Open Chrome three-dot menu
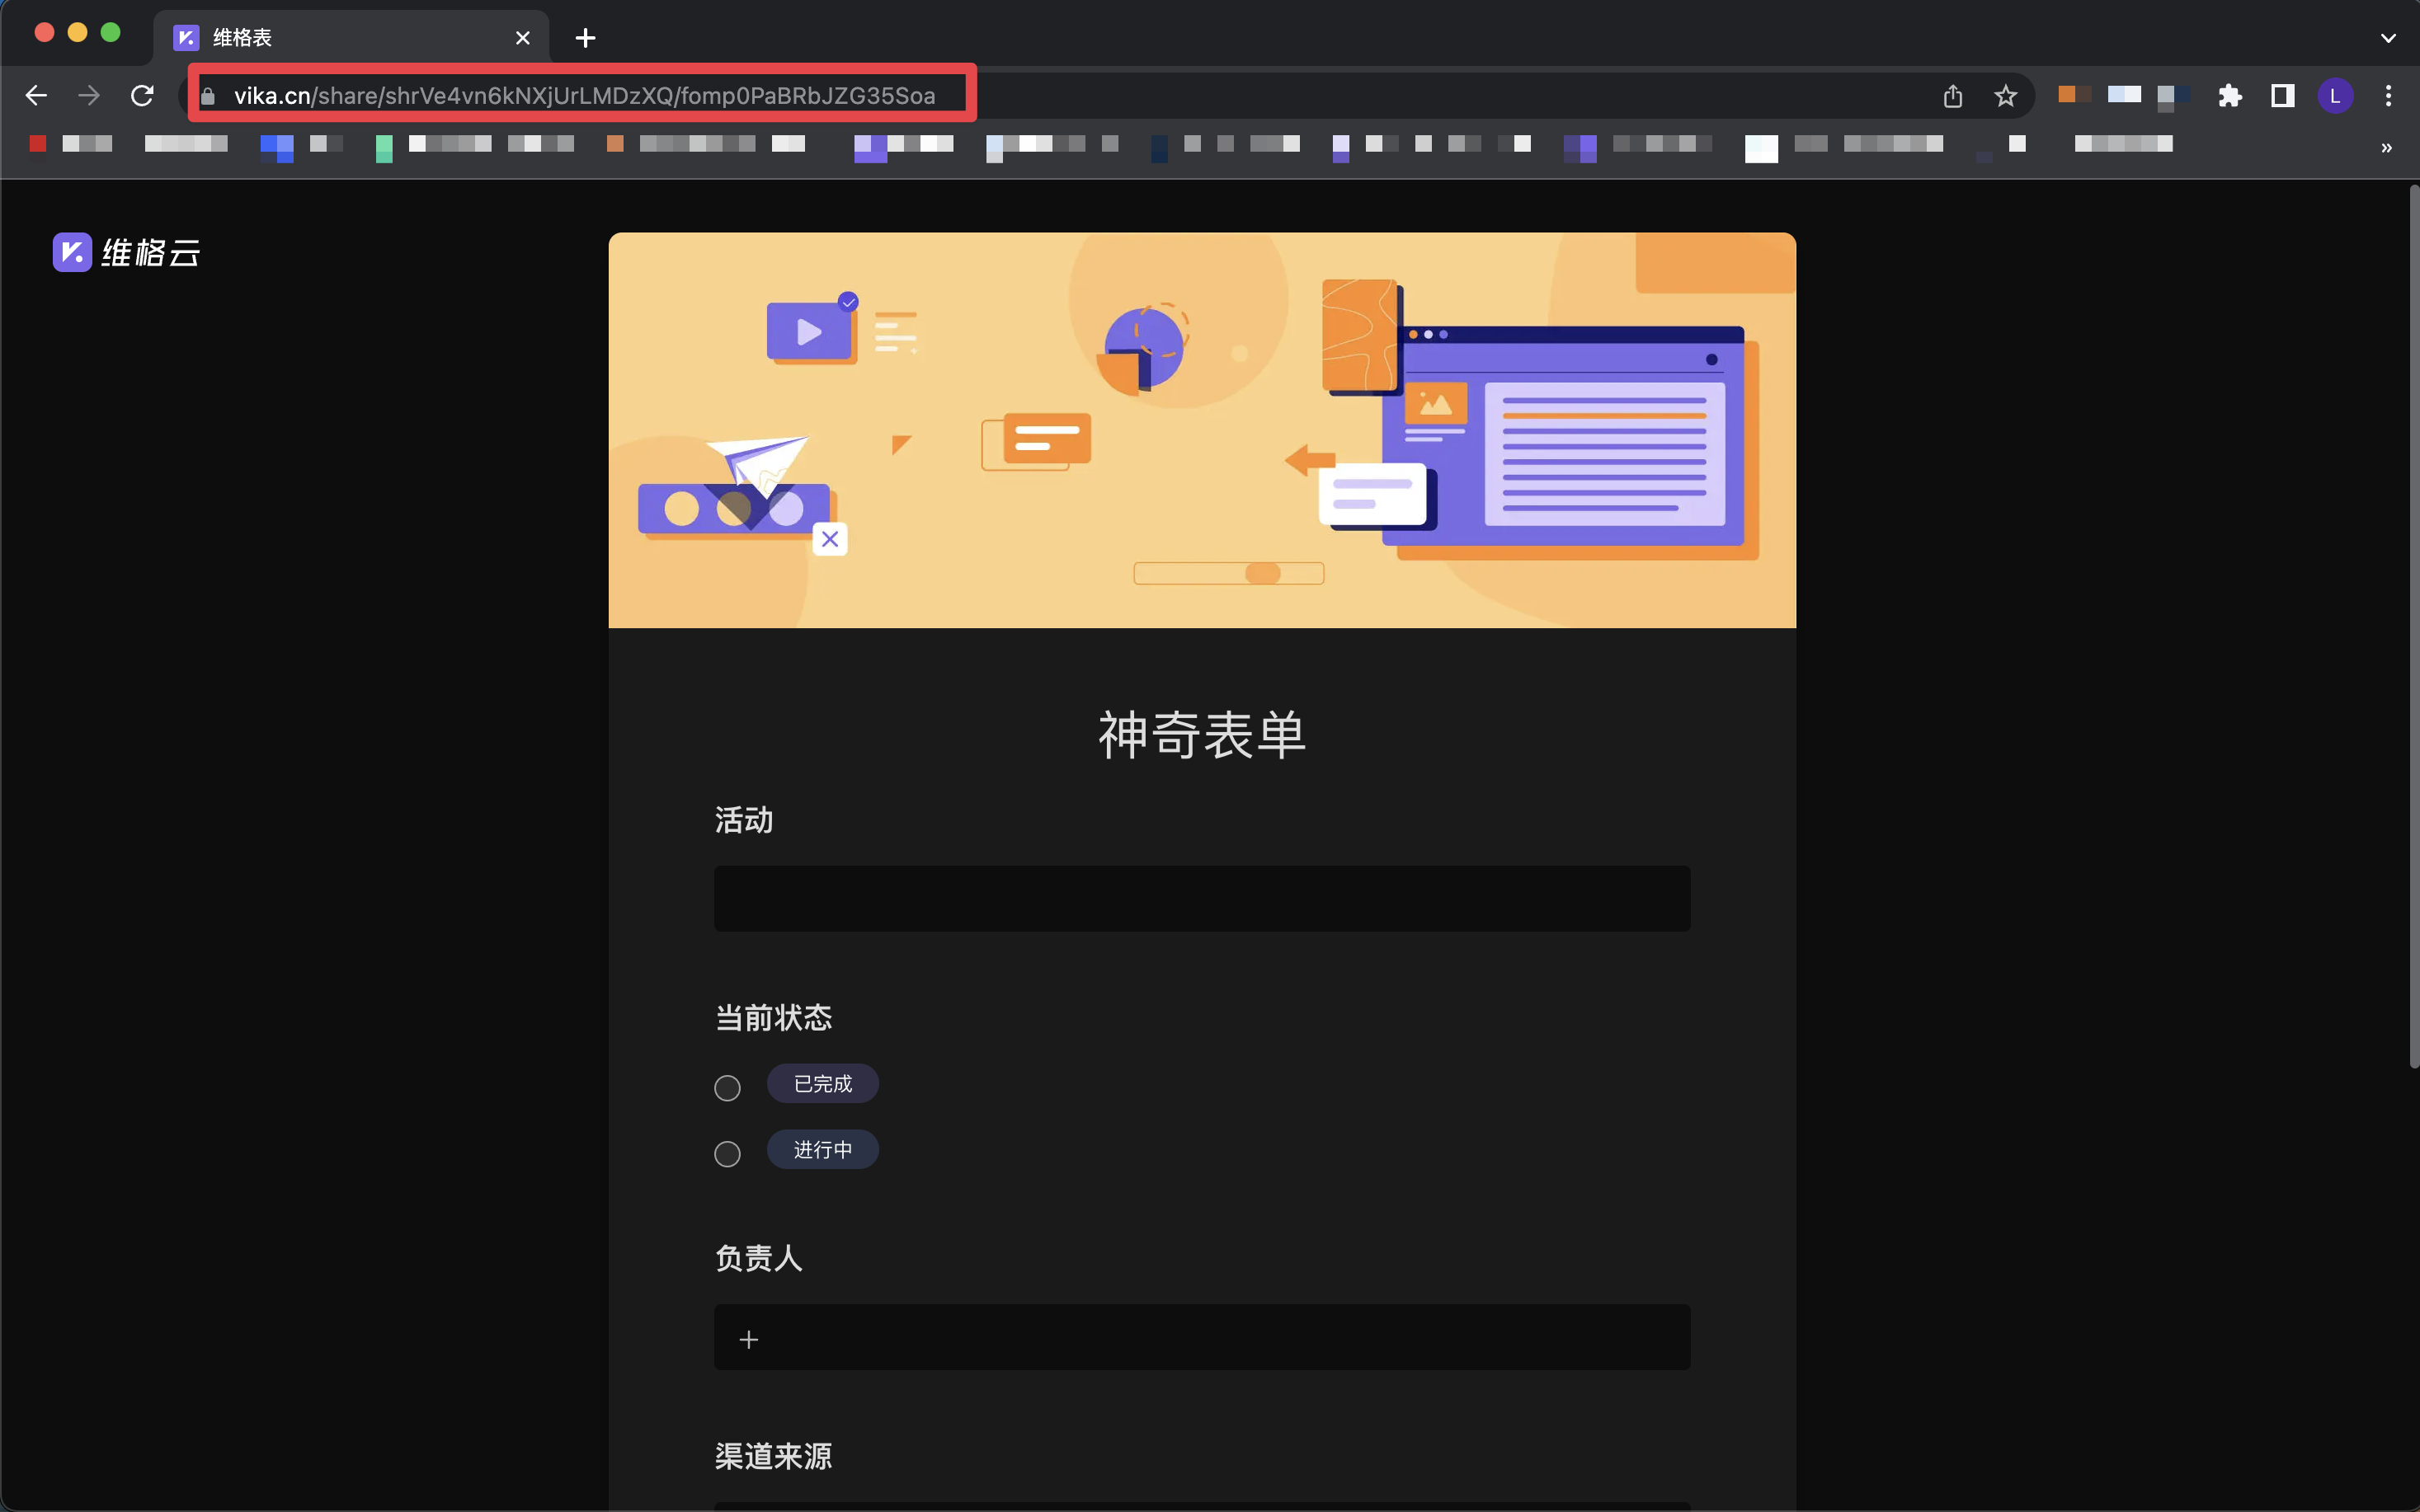This screenshot has width=2420, height=1512. [2388, 96]
